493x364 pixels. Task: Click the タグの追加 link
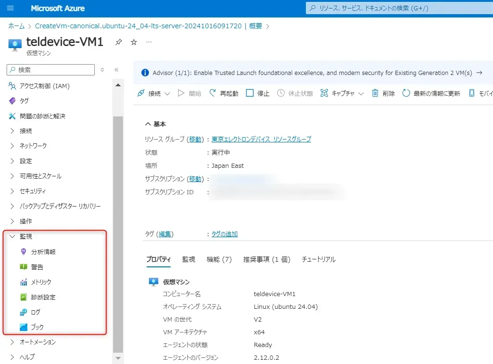point(224,234)
